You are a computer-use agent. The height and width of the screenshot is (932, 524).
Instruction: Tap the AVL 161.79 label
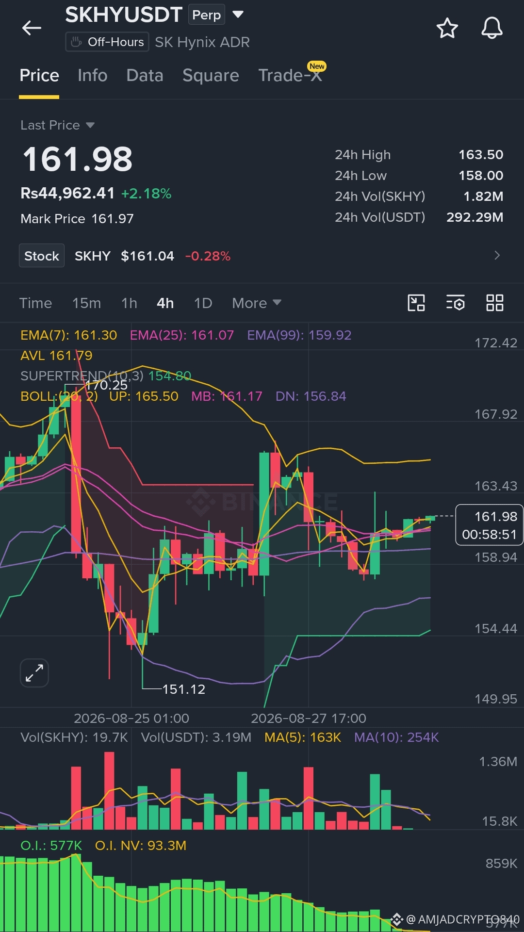(x=56, y=356)
